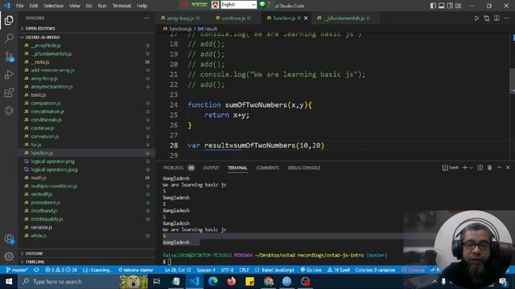Image resolution: width=515 pixels, height=289 pixels.
Task: Toggle bottom panel layout icon
Action: coord(442,6)
